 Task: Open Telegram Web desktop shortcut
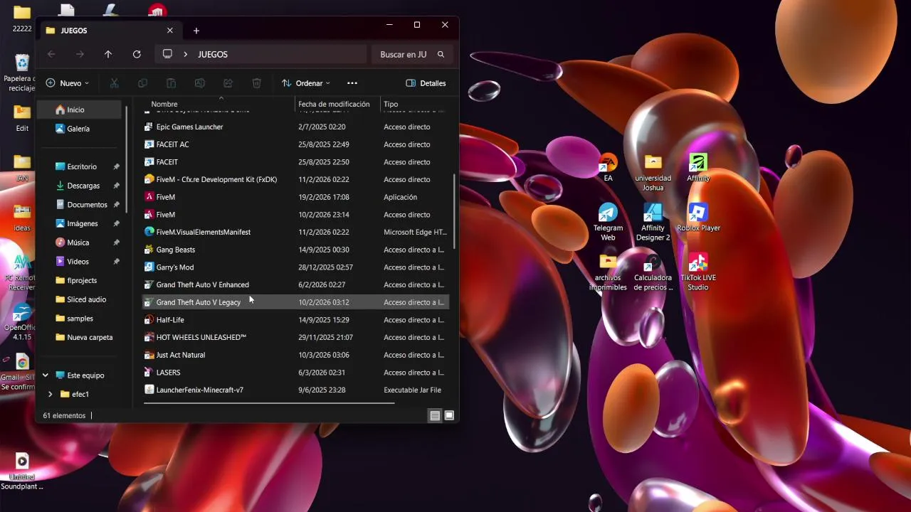(x=608, y=222)
